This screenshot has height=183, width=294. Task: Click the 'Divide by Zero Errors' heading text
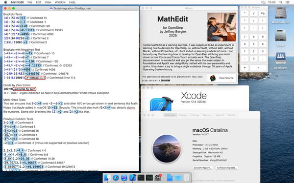[x=17, y=85]
